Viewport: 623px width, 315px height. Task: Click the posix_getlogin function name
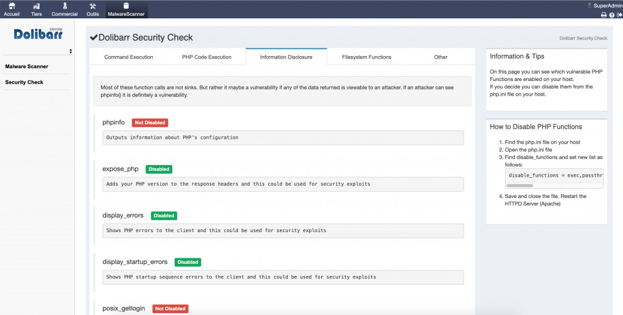tap(124, 309)
